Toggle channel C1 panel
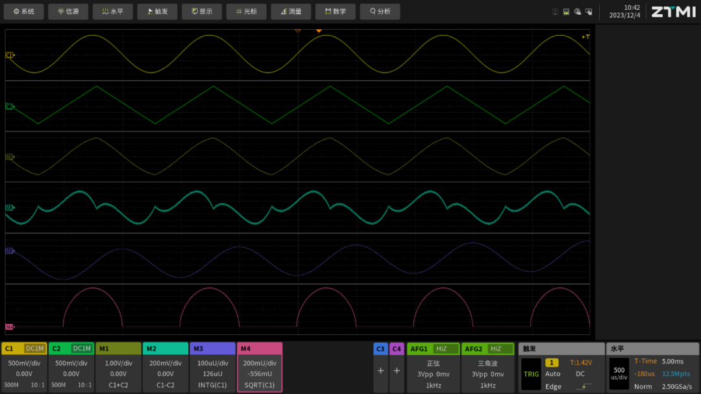 pyautogui.click(x=24, y=367)
